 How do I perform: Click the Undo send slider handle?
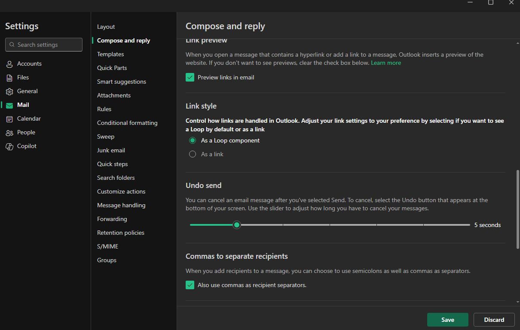tap(236, 225)
